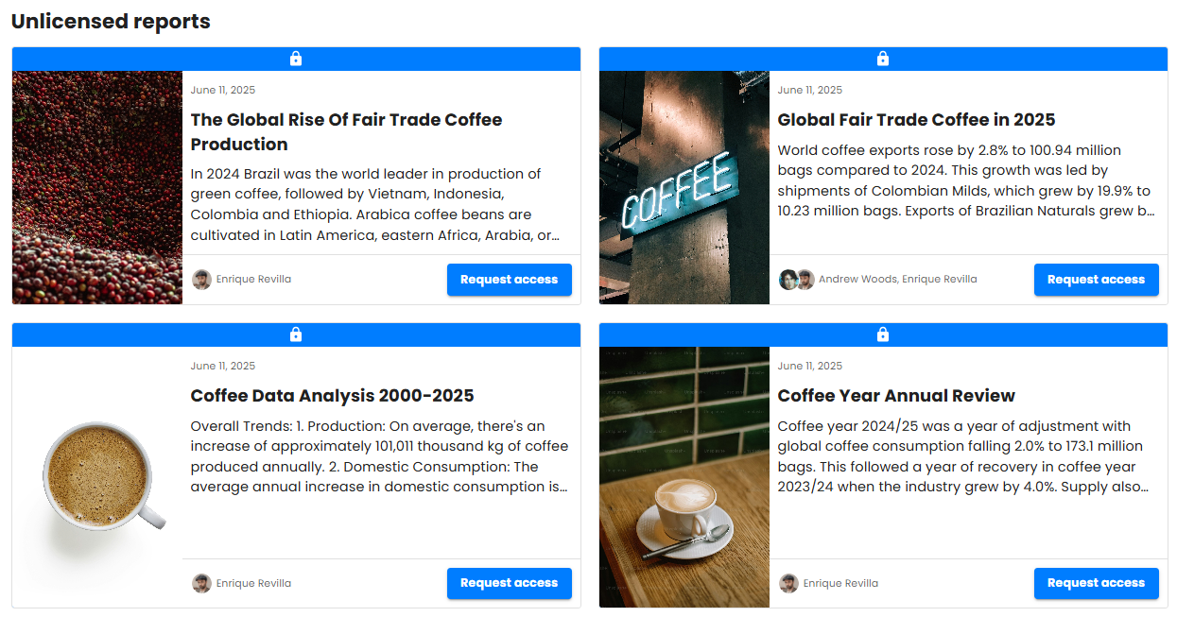Request access to Coffee Data Analysis 2000-2025
The height and width of the screenshot is (617, 1177).
[x=509, y=584]
